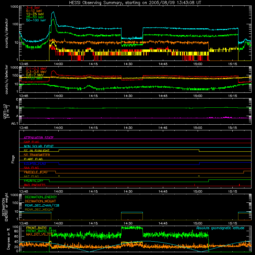
Task: Click the yellow FRONT_RATIO legend label
Action: pyautogui.click(x=36, y=228)
